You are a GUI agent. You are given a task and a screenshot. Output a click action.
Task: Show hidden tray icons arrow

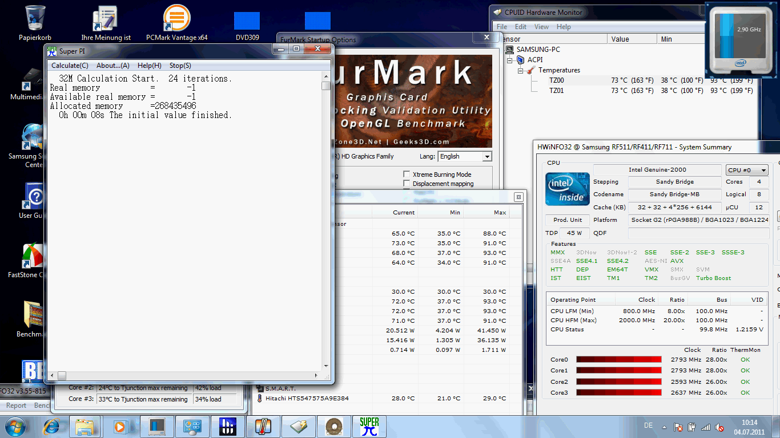coord(665,427)
